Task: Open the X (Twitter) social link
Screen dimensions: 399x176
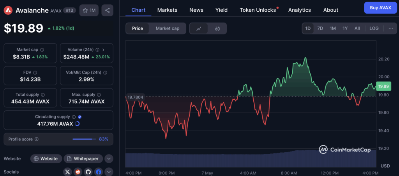Action: click(67, 172)
